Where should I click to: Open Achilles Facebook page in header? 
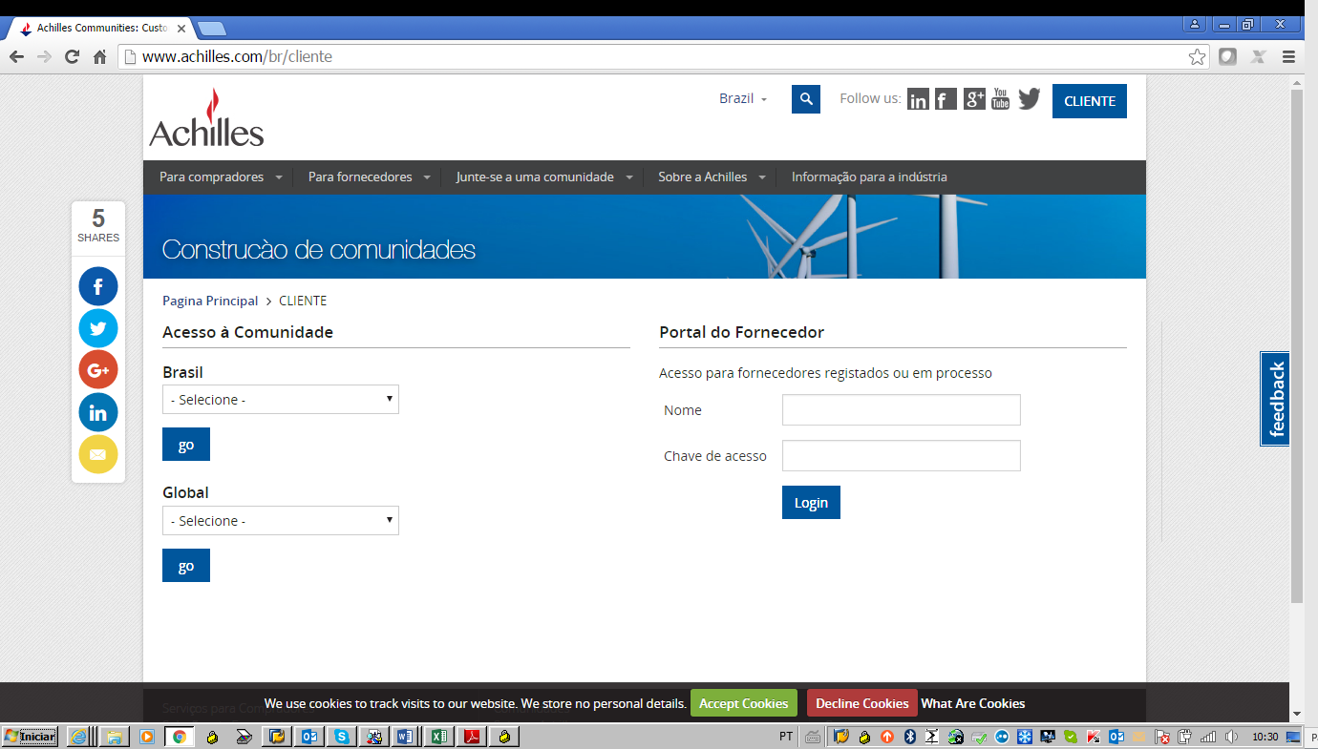[x=946, y=99]
